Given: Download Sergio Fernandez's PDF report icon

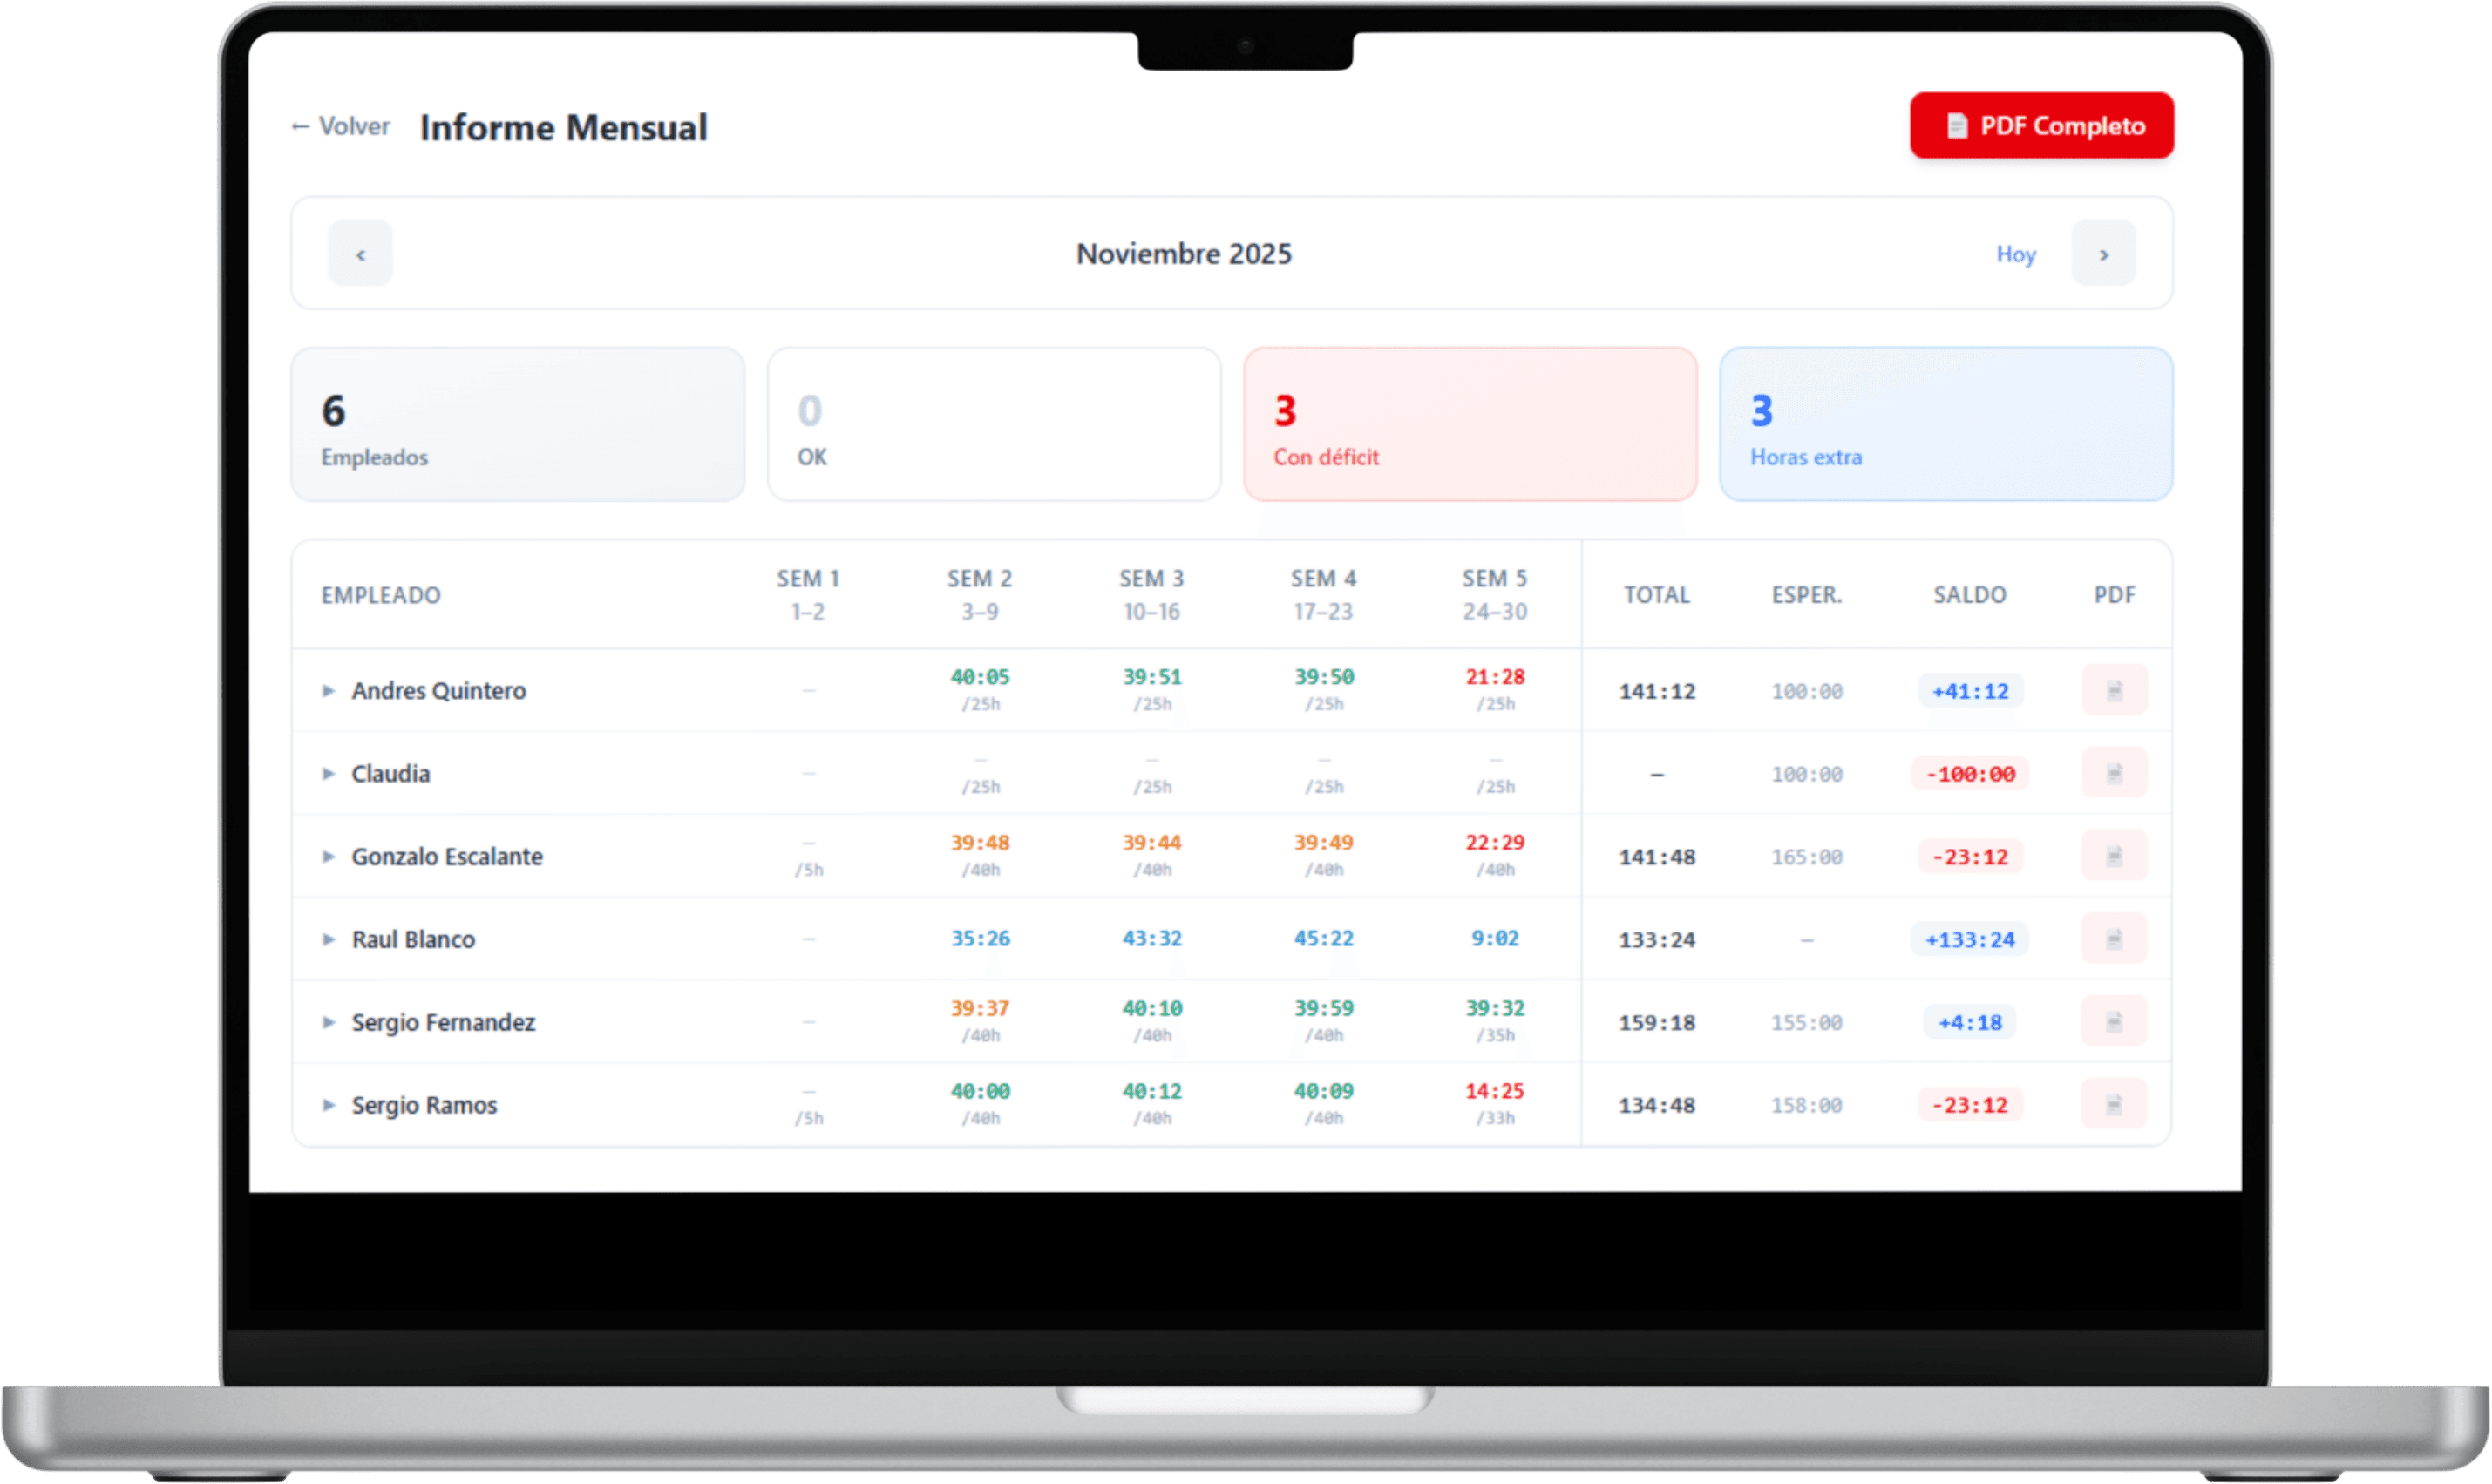Looking at the screenshot, I should [x=2114, y=1022].
